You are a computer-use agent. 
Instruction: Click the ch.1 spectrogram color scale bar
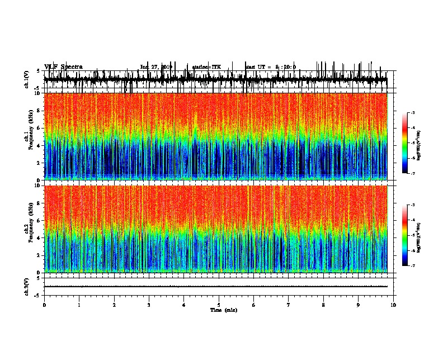(404, 143)
